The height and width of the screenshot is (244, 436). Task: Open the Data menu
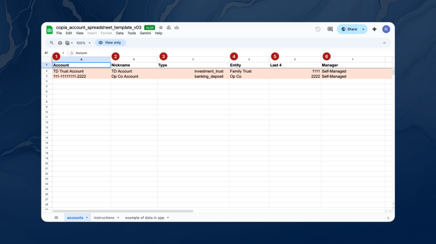(120, 33)
